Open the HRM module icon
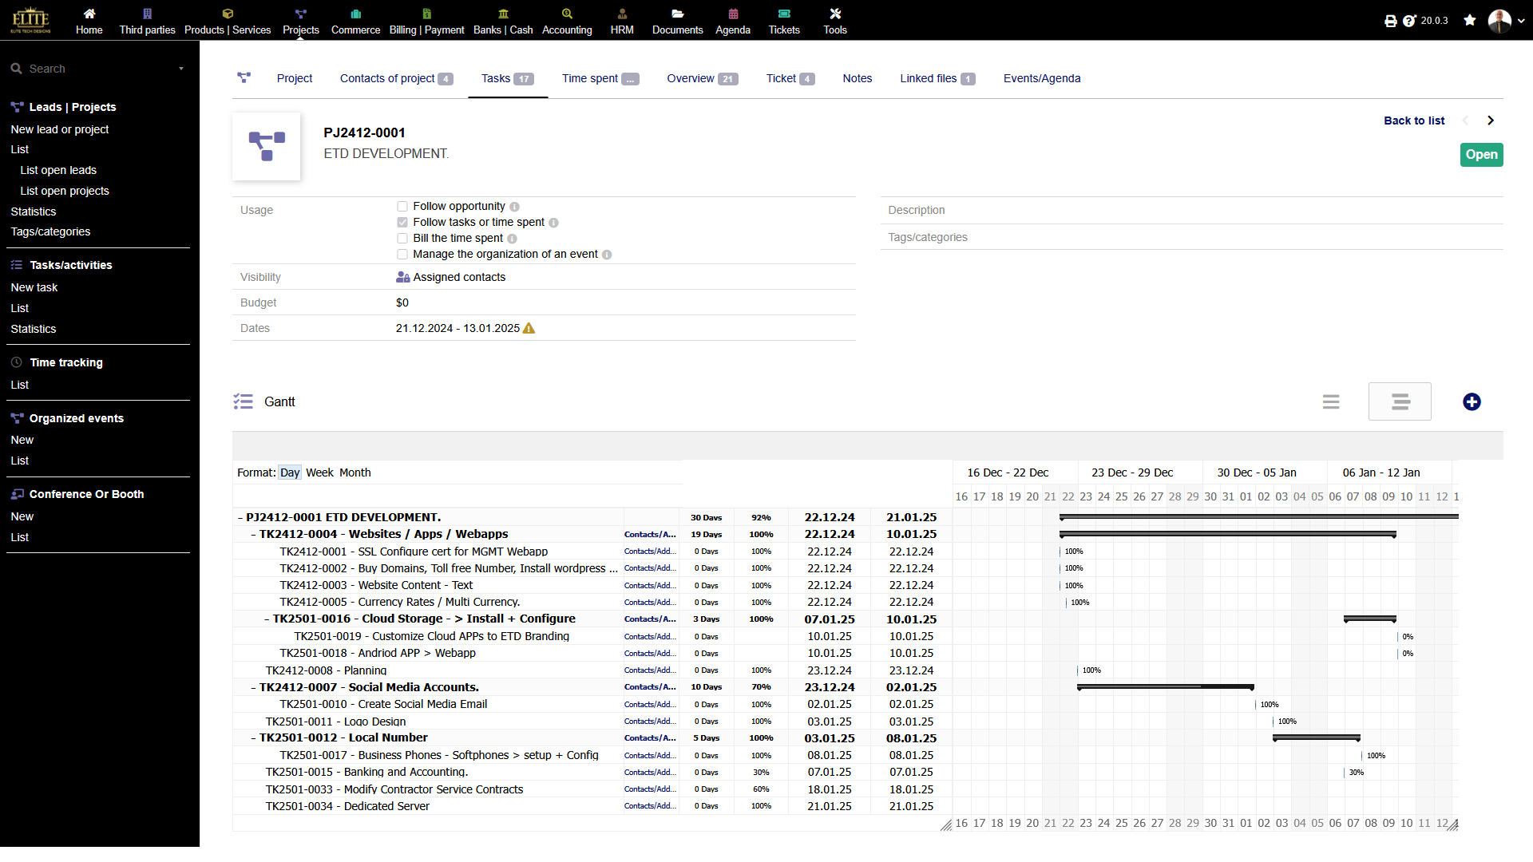1533x862 pixels. tap(621, 14)
